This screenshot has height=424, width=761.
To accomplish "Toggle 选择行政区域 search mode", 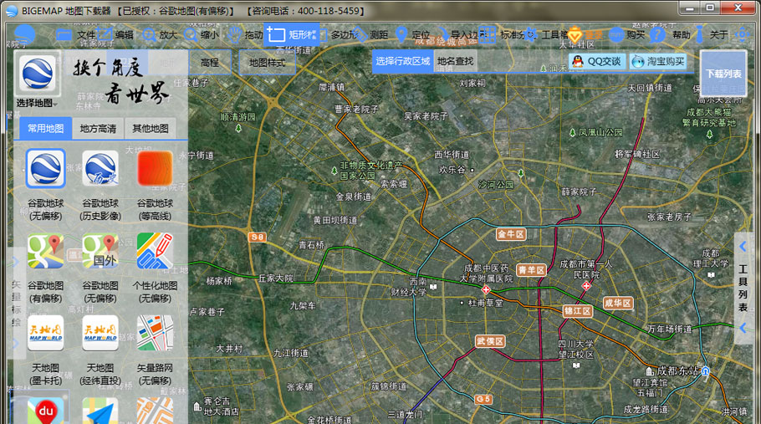I will tap(403, 61).
